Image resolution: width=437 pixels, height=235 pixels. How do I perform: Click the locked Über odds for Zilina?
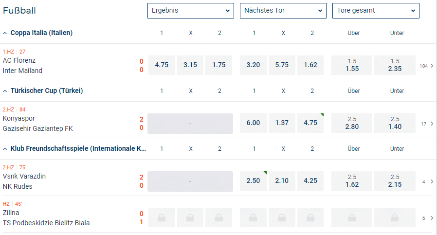pos(352,218)
